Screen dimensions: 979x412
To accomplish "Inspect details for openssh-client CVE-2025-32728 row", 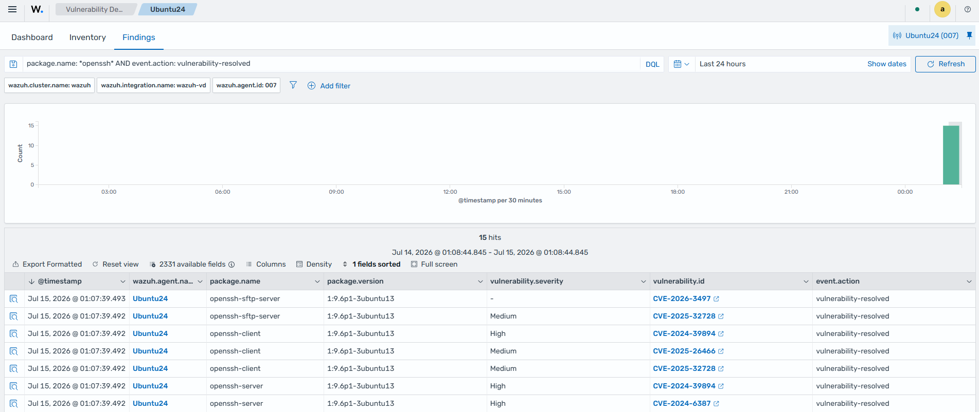I will click(x=14, y=369).
